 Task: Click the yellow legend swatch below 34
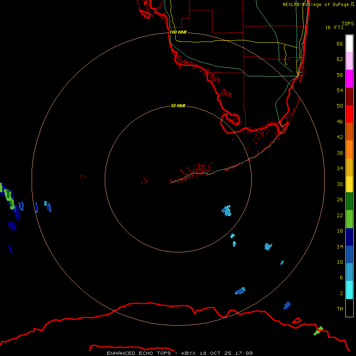coord(349,184)
